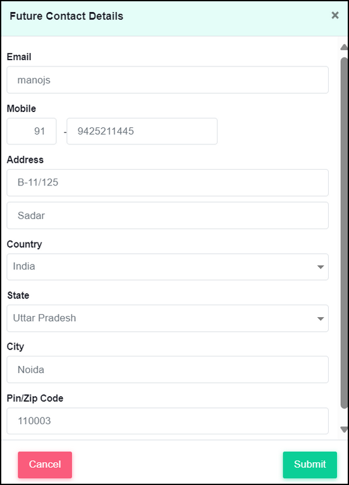Click the scrollbar up arrow
Image resolution: width=349 pixels, height=485 pixels.
344,47
